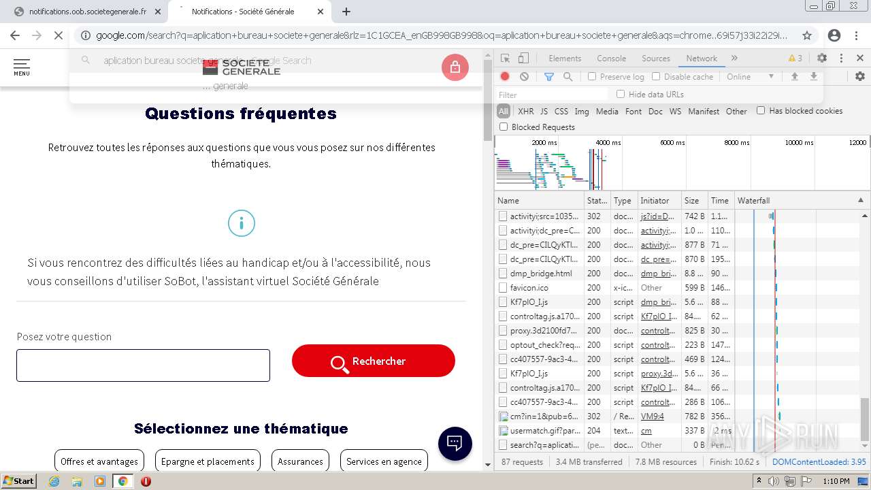Click the Posez votre question input
The height and width of the screenshot is (490, 871).
[143, 365]
